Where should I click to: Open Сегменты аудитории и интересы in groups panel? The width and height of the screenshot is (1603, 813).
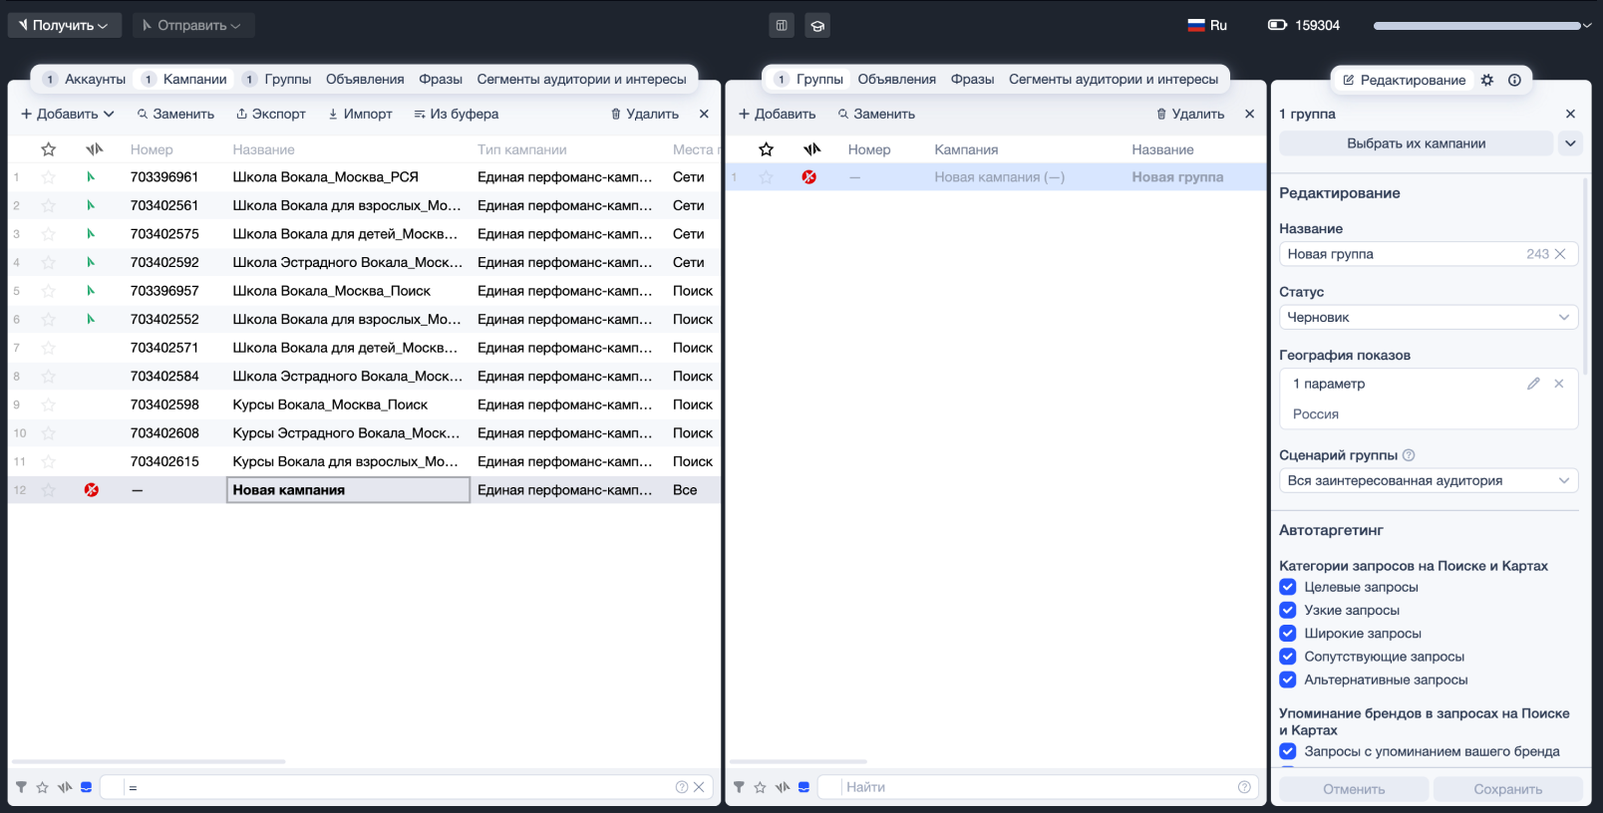[x=1114, y=79]
